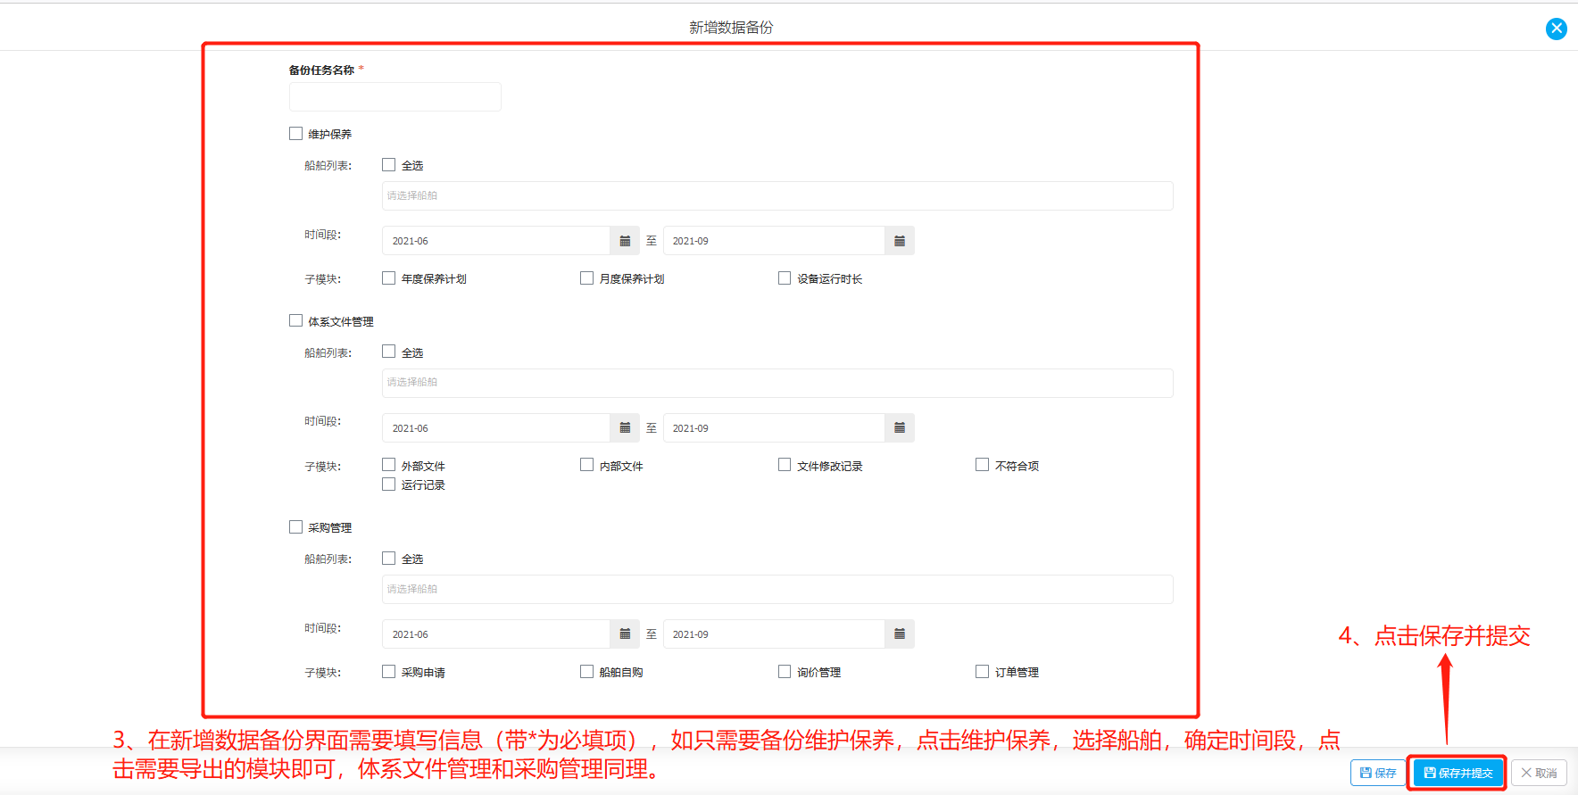Check the 体系文件管理 module checkbox
The width and height of the screenshot is (1578, 795).
tap(295, 320)
